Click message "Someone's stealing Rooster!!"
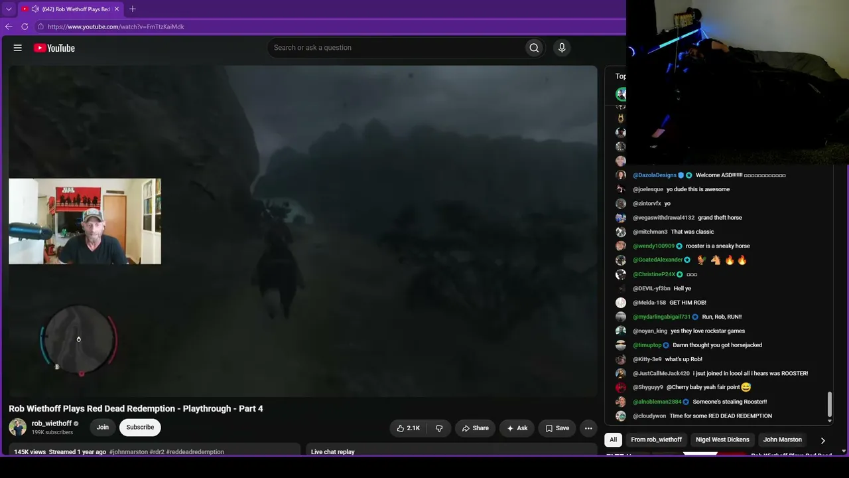 coord(730,402)
